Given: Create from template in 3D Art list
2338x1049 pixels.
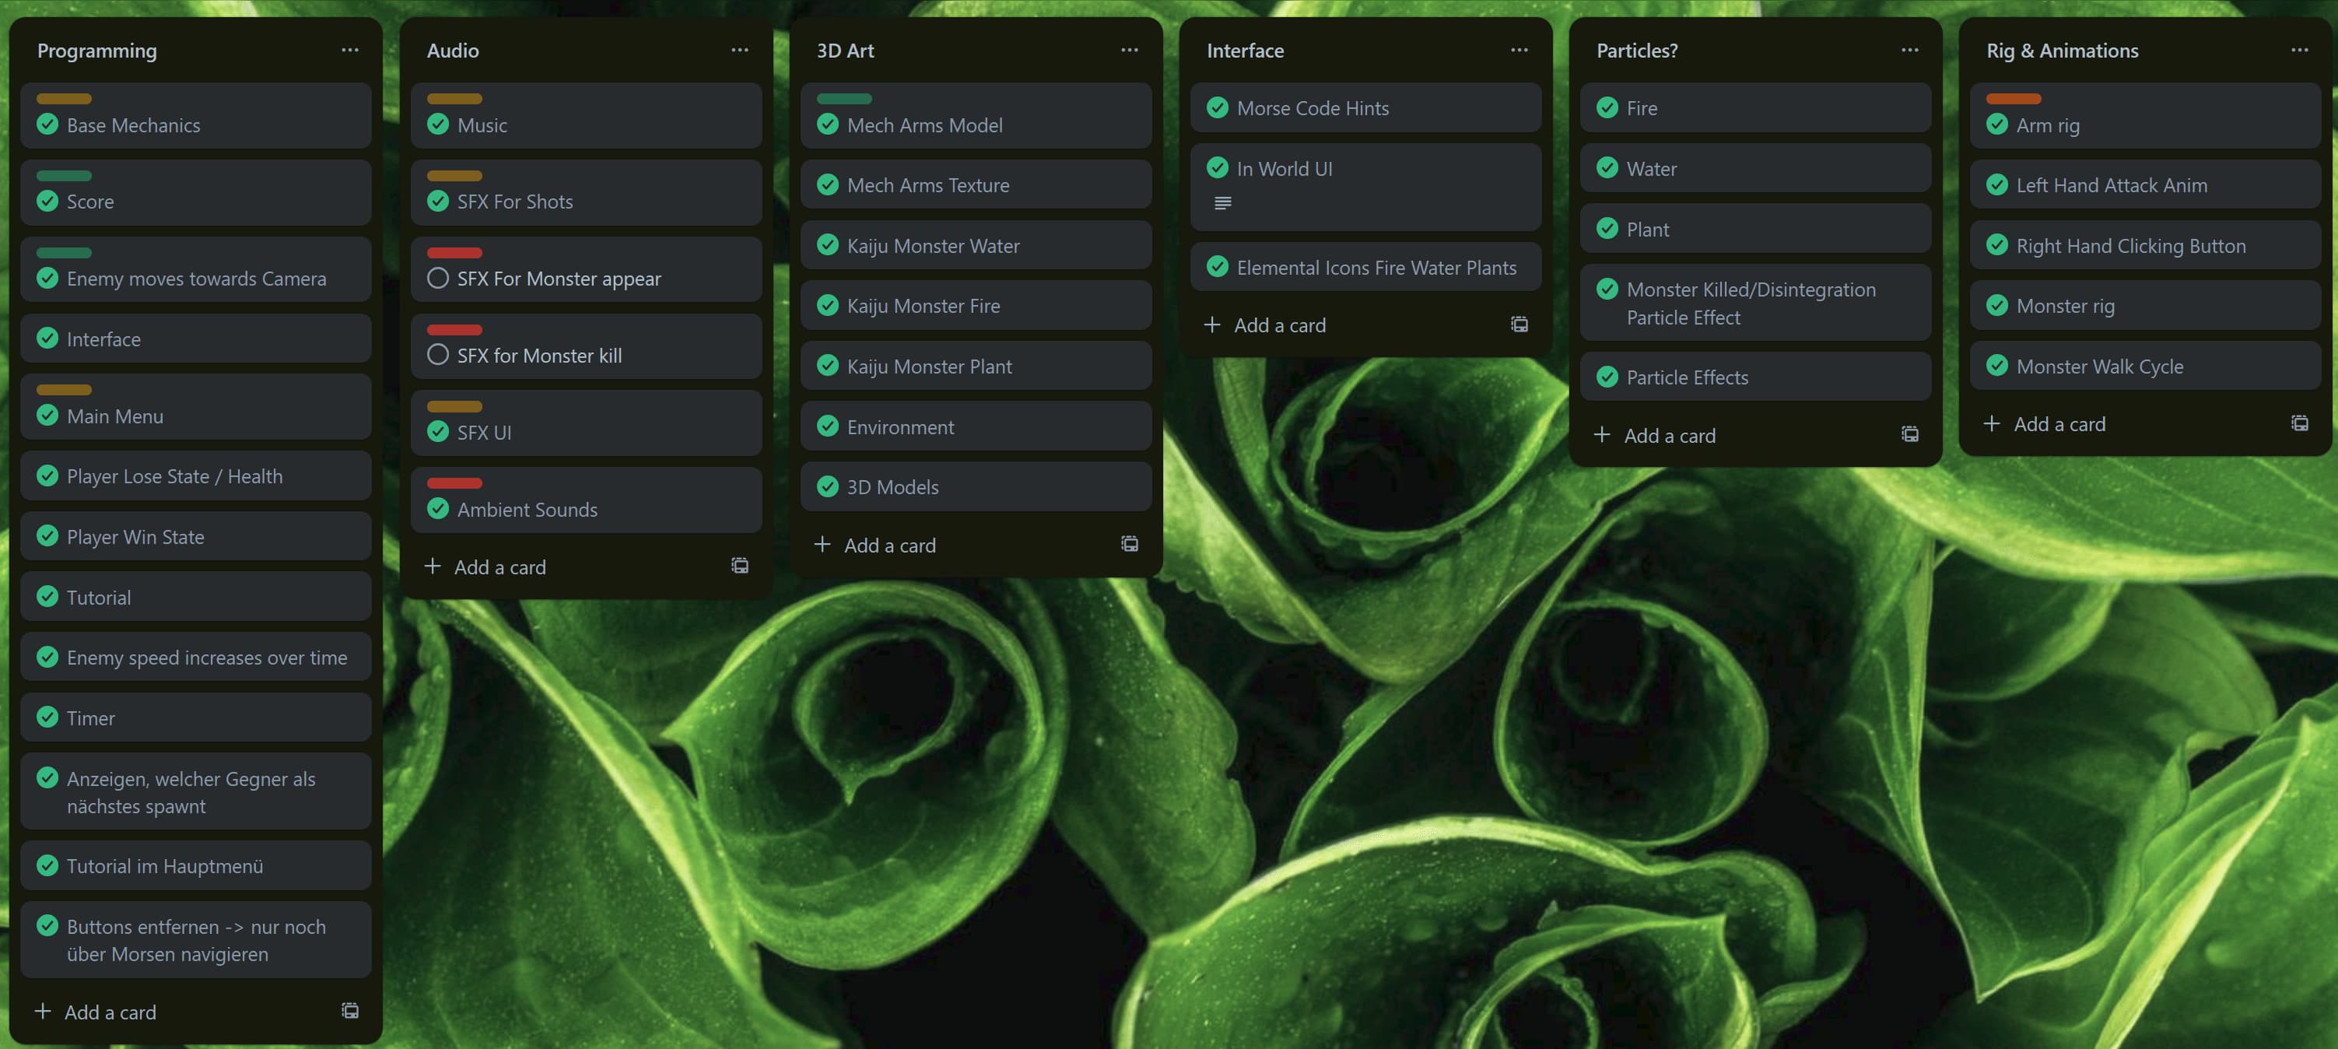Looking at the screenshot, I should click(1129, 545).
